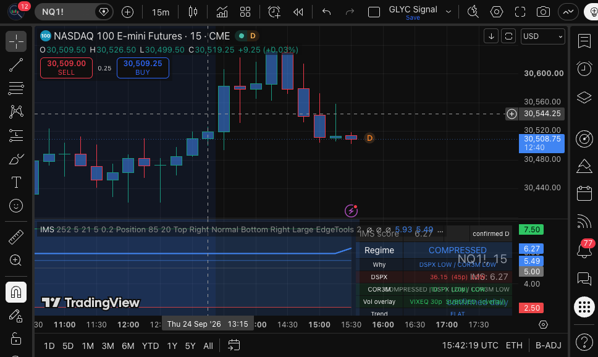Viewport: 598px width, 357px height.
Task: Open the candle chart style menu
Action: pyautogui.click(x=193, y=12)
